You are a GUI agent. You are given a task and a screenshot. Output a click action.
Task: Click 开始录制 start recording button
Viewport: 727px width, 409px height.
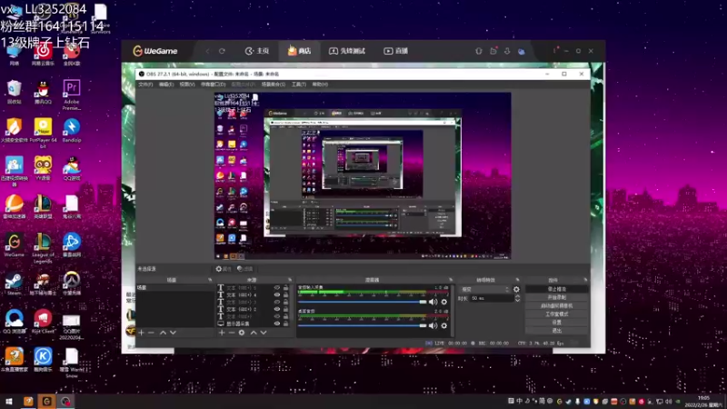557,298
